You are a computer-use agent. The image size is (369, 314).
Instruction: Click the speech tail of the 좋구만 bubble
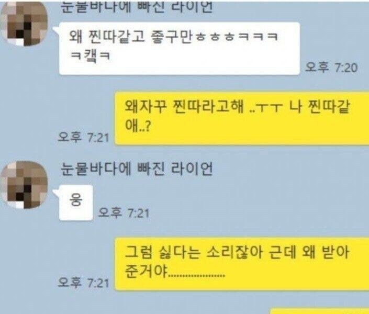[x=56, y=30]
